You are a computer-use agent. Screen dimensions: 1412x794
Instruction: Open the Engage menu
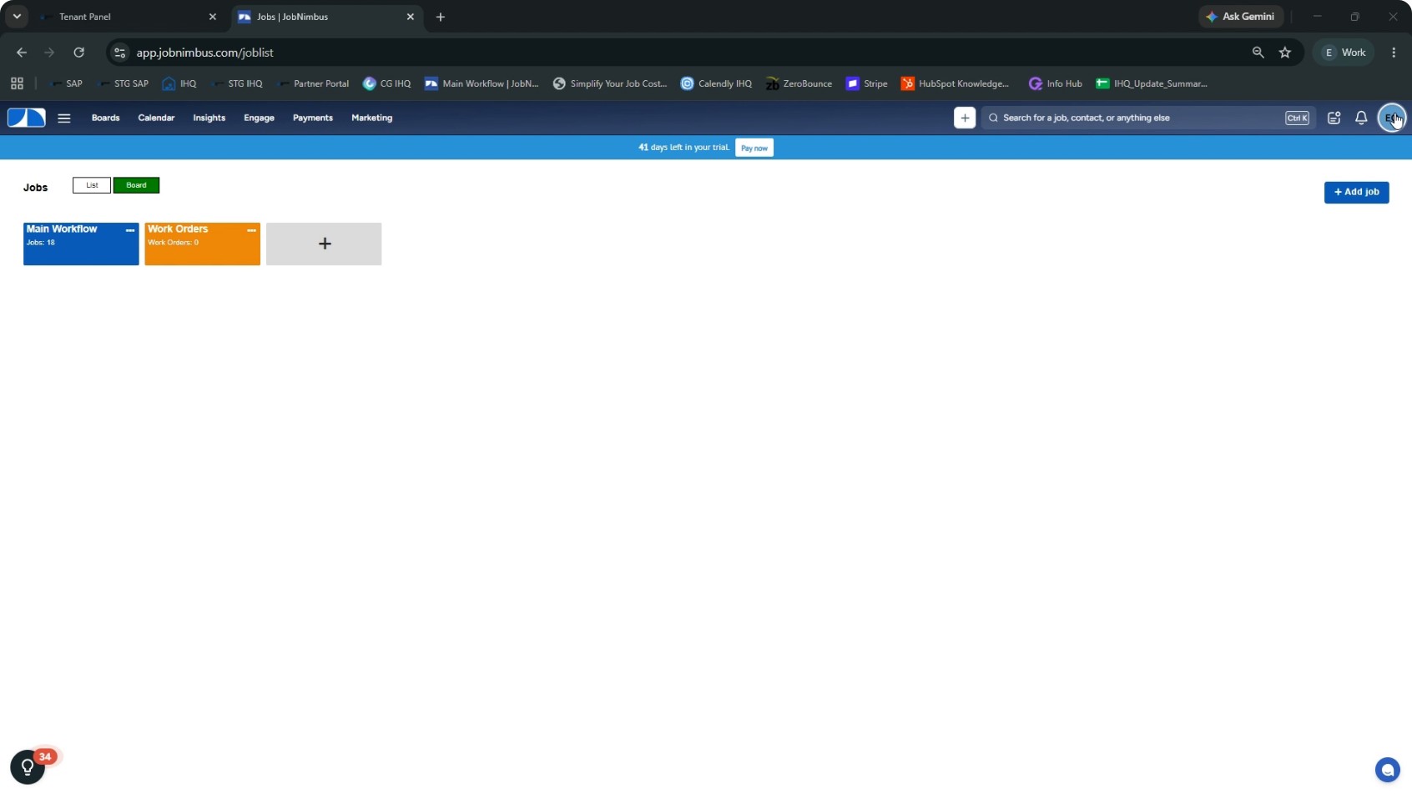[259, 118]
